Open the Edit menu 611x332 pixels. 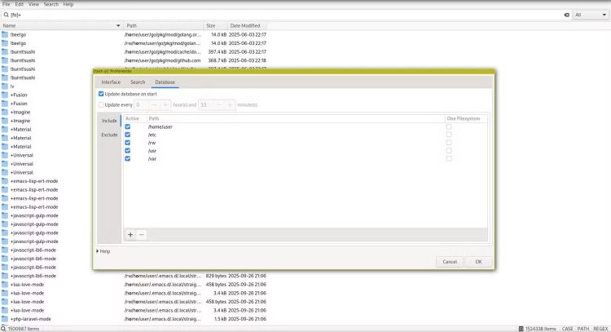pyautogui.click(x=19, y=4)
